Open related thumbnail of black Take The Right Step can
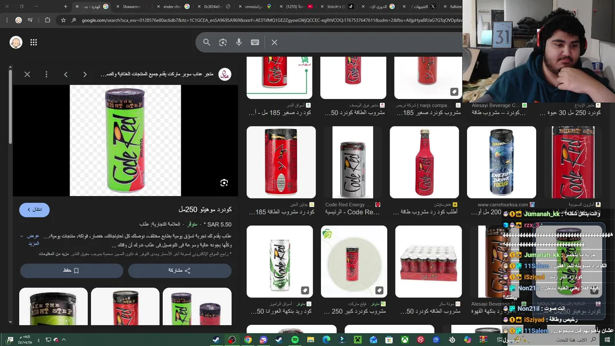This screenshot has height=346, width=615. pos(53,307)
